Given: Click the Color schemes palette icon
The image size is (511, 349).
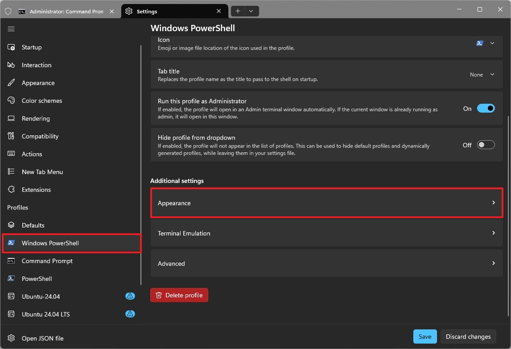Looking at the screenshot, I should (12, 101).
